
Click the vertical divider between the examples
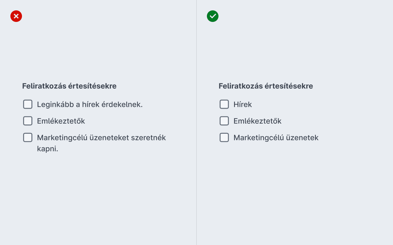[x=196, y=122]
